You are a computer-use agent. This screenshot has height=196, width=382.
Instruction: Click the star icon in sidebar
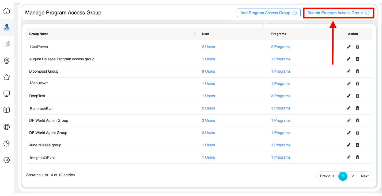click(7, 77)
